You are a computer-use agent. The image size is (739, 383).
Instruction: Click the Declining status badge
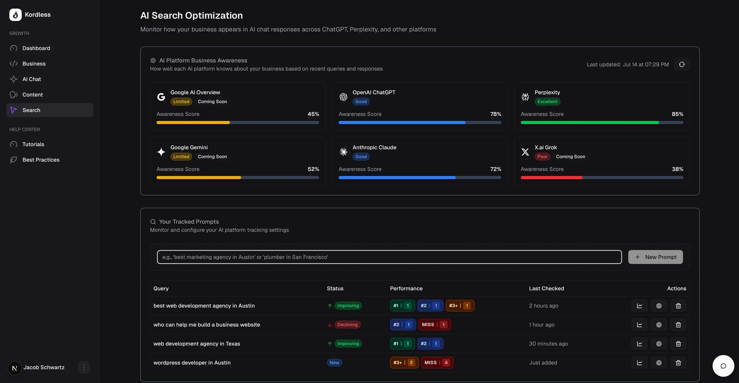(347, 325)
